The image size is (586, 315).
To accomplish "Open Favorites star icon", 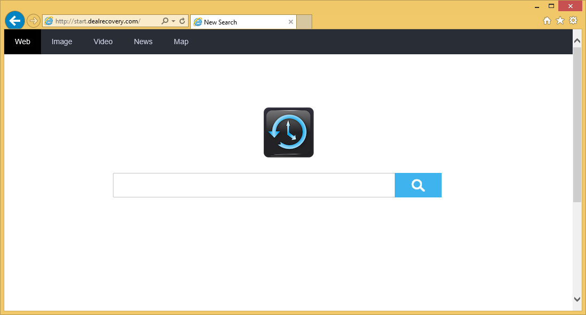I will point(560,21).
